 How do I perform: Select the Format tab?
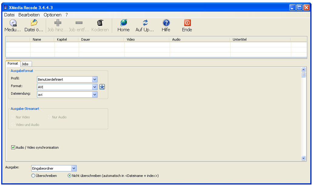tap(13, 63)
